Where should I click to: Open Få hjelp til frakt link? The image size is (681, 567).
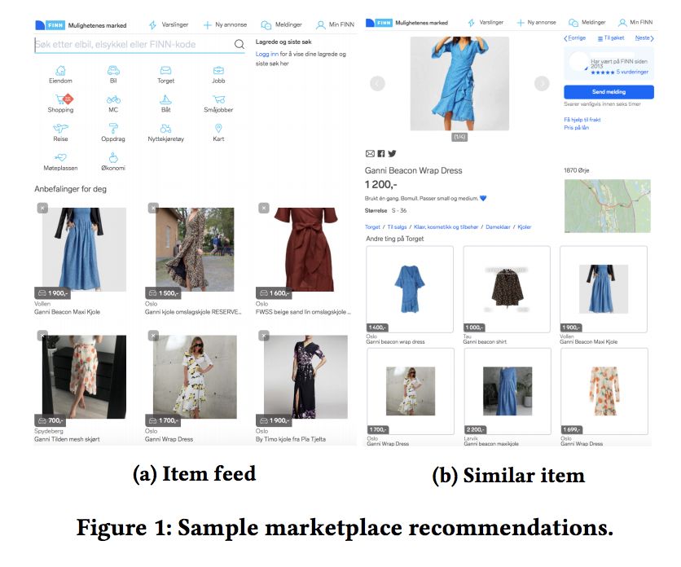click(582, 120)
